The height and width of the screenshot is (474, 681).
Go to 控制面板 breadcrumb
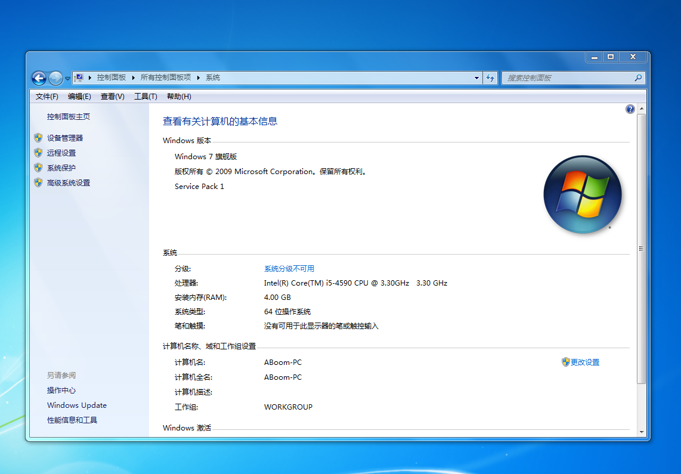click(x=111, y=78)
